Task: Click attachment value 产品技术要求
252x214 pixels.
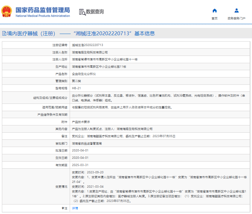Action: [81, 122]
